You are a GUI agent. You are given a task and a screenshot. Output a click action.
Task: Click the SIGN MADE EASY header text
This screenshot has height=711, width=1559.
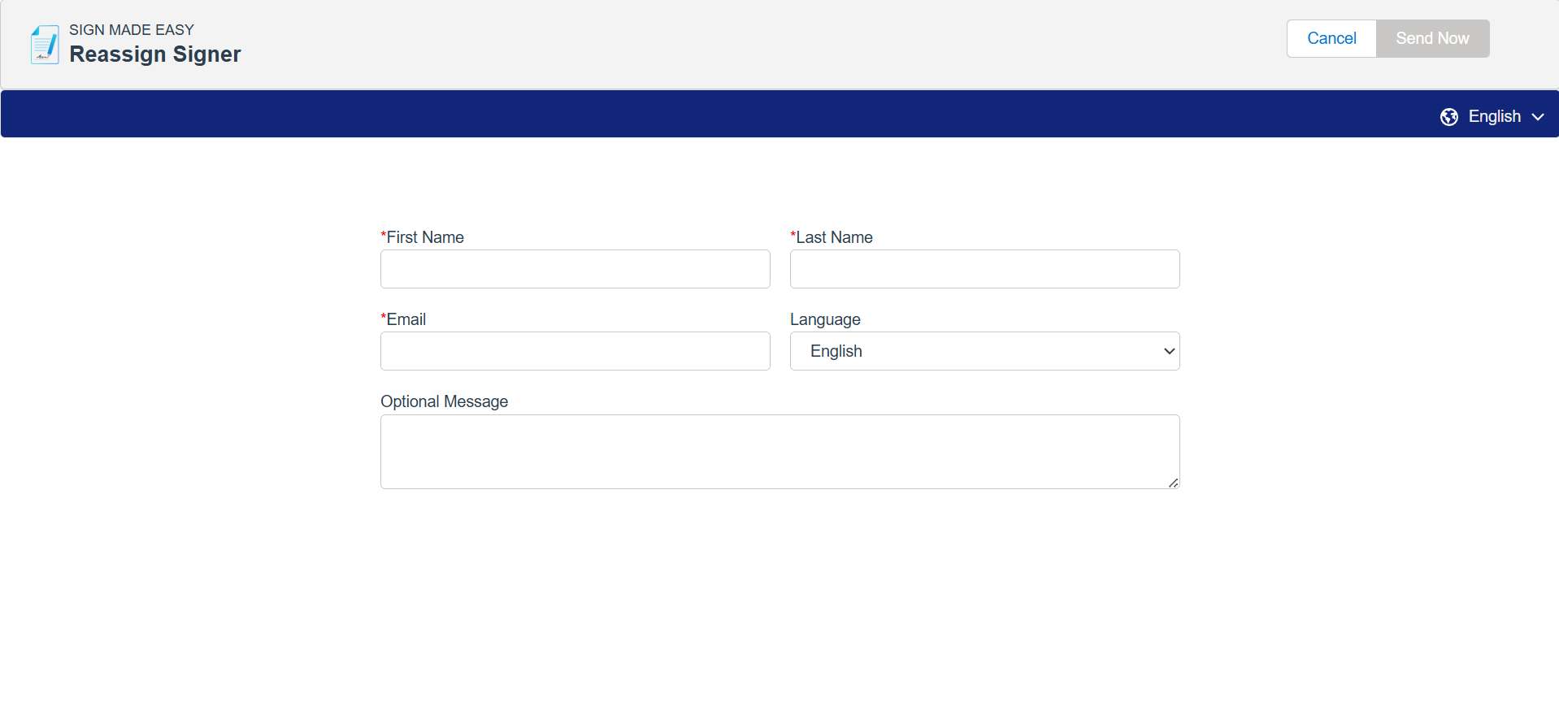tap(132, 30)
